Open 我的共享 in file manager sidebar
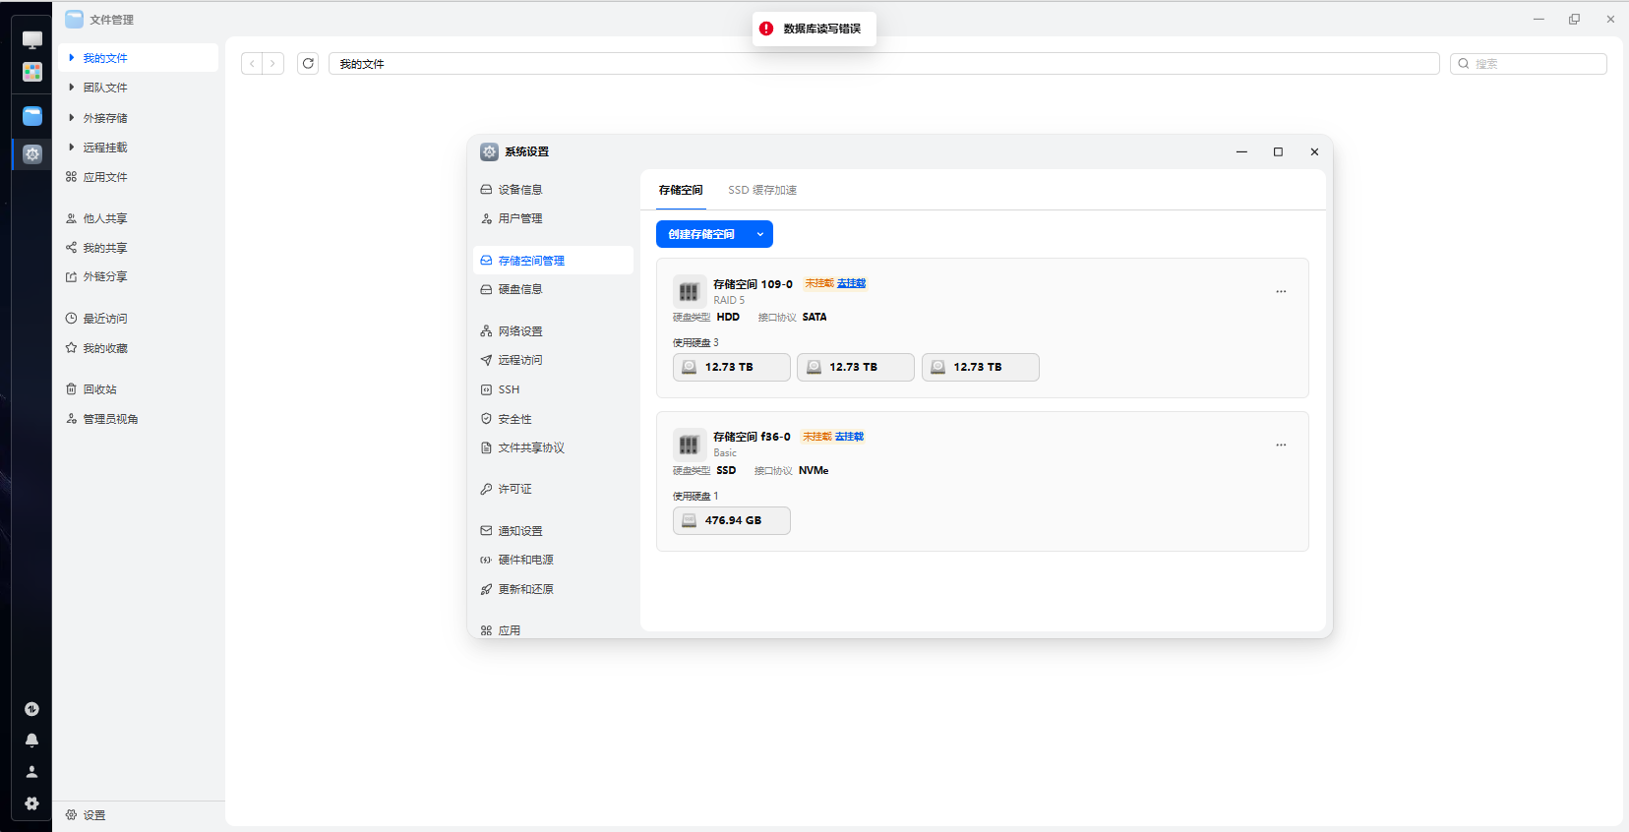 (x=138, y=248)
